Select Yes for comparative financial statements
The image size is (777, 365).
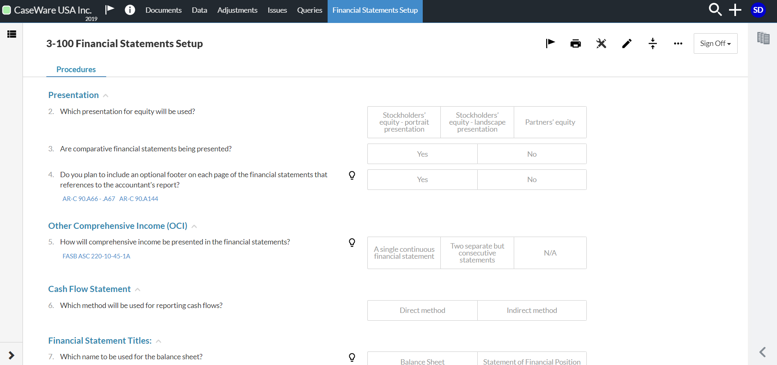click(x=422, y=154)
